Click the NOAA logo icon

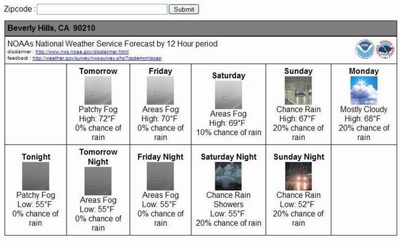(365, 49)
